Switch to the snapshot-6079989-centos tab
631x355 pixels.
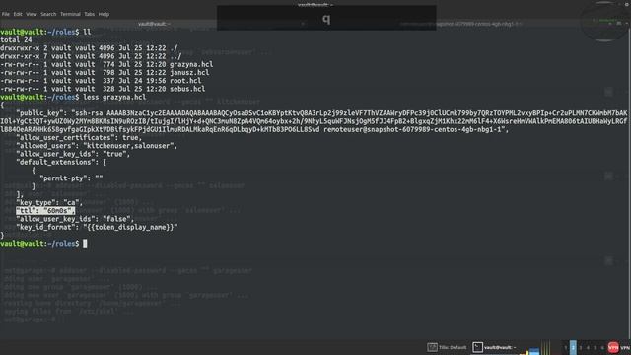[x=460, y=24]
